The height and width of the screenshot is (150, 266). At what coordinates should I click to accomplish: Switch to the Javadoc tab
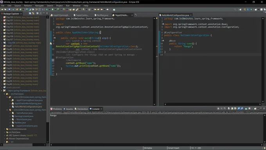68,109
